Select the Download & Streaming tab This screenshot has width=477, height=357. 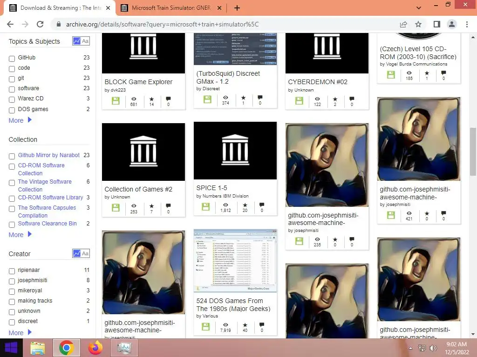(x=59, y=8)
